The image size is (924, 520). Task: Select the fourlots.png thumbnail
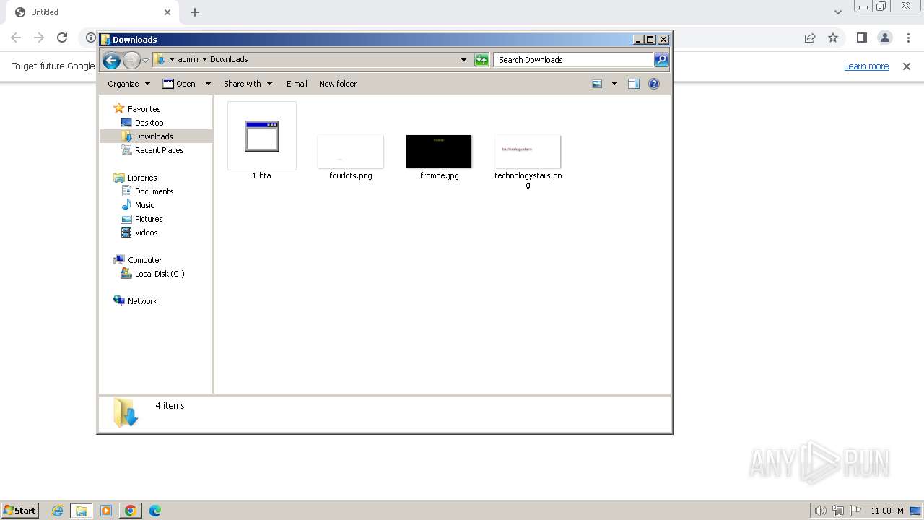click(x=350, y=151)
